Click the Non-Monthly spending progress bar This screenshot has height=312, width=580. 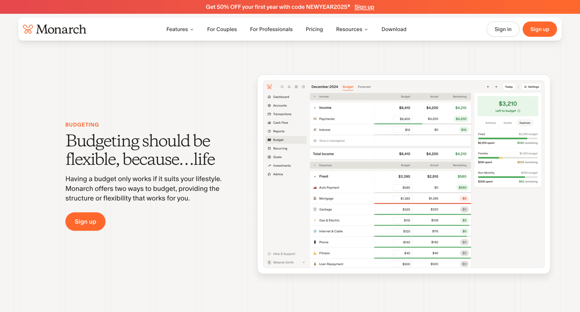click(x=507, y=177)
